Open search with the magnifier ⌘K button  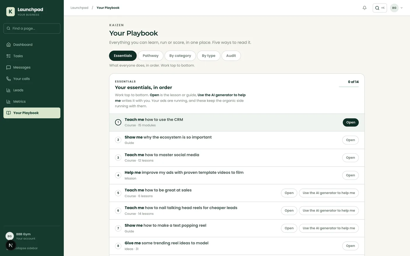point(380,8)
